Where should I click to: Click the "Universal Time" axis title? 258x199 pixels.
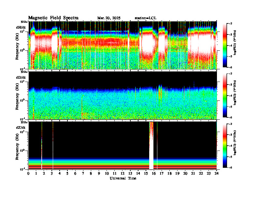tap(123, 178)
